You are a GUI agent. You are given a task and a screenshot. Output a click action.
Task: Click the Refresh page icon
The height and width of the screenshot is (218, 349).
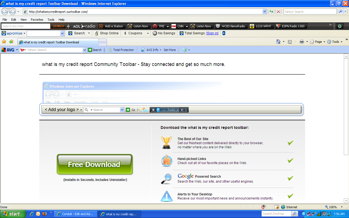pyautogui.click(x=271, y=11)
